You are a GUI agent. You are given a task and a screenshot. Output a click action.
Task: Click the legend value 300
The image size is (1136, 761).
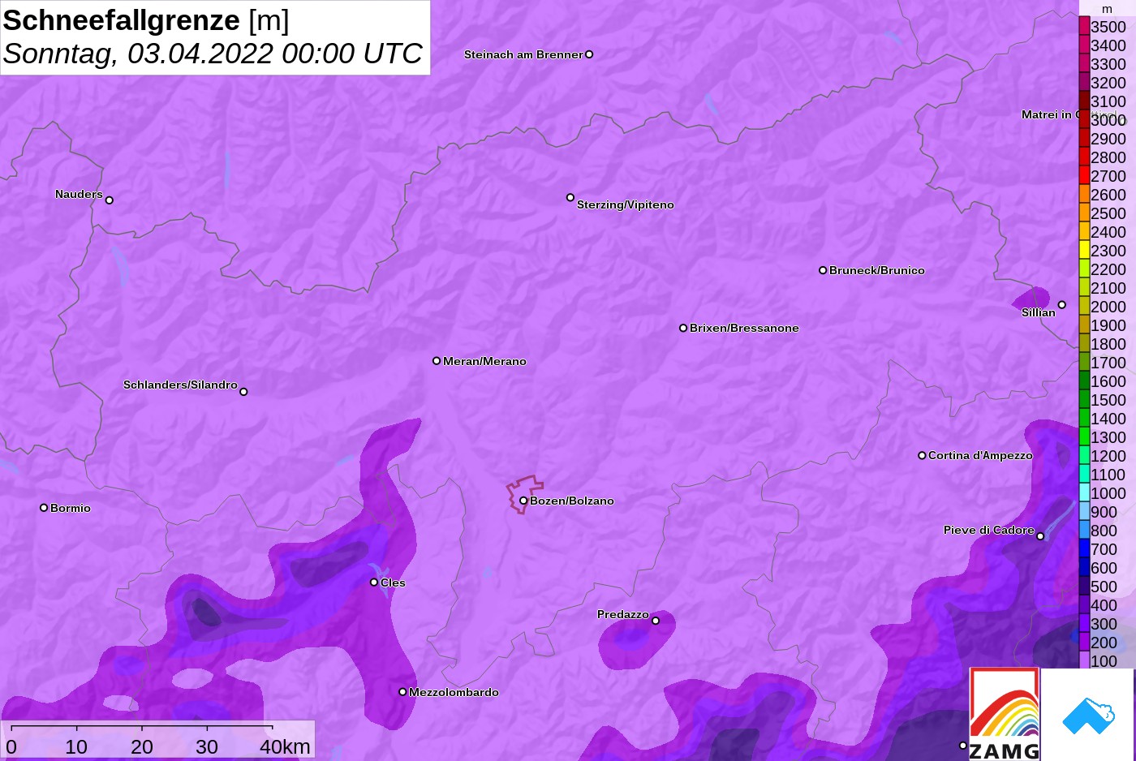click(1104, 624)
